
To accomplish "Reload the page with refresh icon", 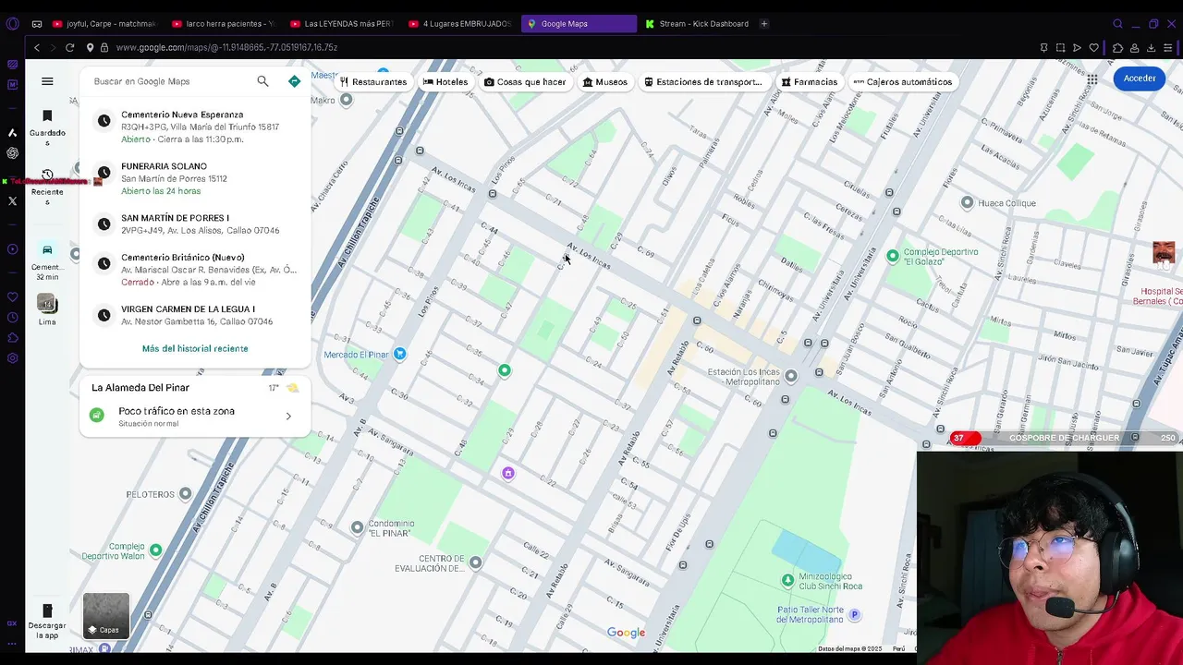I will (x=69, y=47).
